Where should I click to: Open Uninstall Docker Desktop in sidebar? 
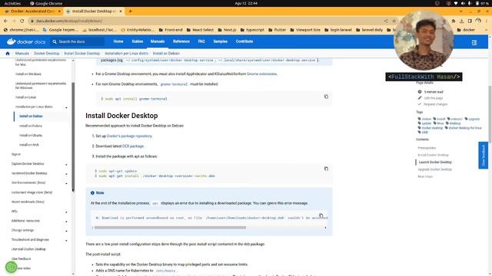pos(28,249)
